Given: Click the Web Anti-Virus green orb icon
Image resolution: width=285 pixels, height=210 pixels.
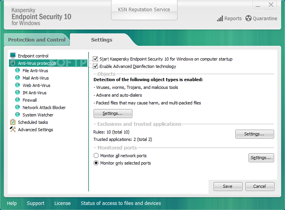Looking at the screenshot, I should (17, 85).
